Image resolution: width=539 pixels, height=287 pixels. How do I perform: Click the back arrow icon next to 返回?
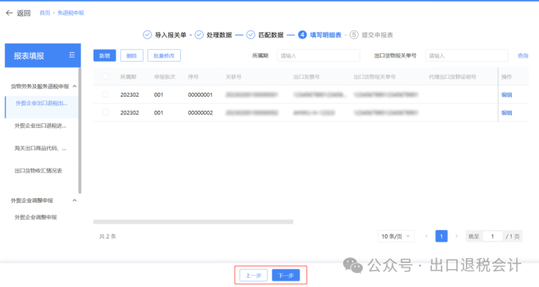tap(9, 13)
